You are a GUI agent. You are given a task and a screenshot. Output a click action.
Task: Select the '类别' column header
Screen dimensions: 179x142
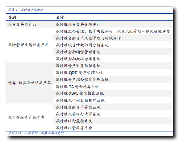(x=12, y=17)
